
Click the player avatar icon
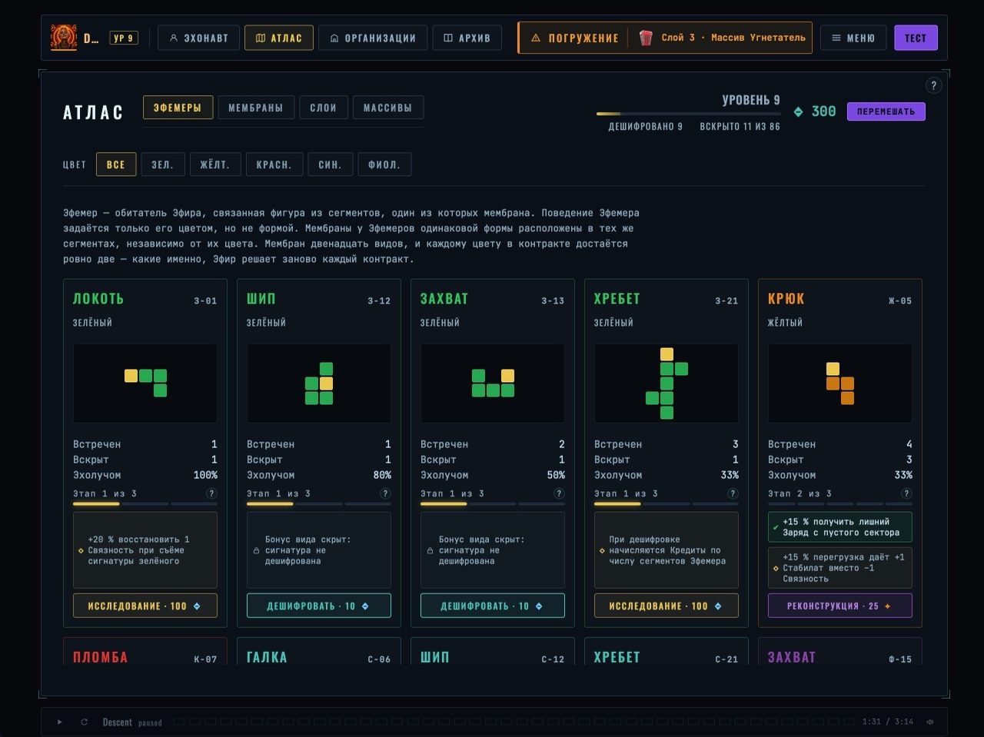pos(64,38)
